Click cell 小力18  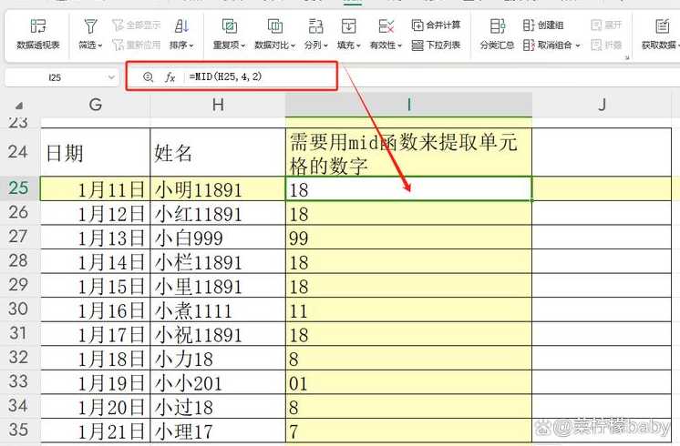[218, 358]
